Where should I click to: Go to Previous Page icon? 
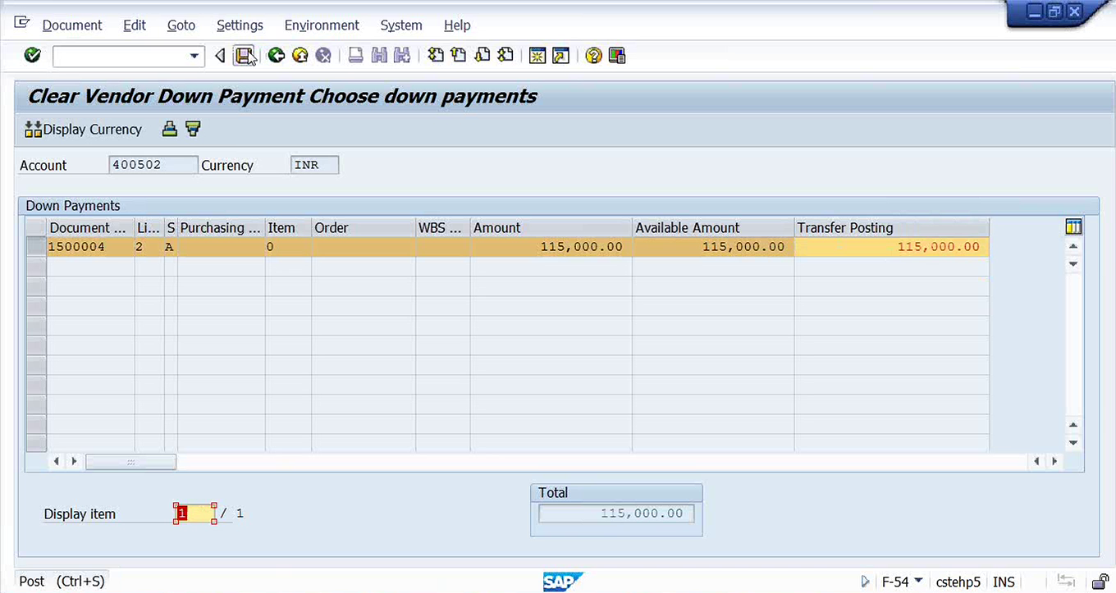coord(459,56)
